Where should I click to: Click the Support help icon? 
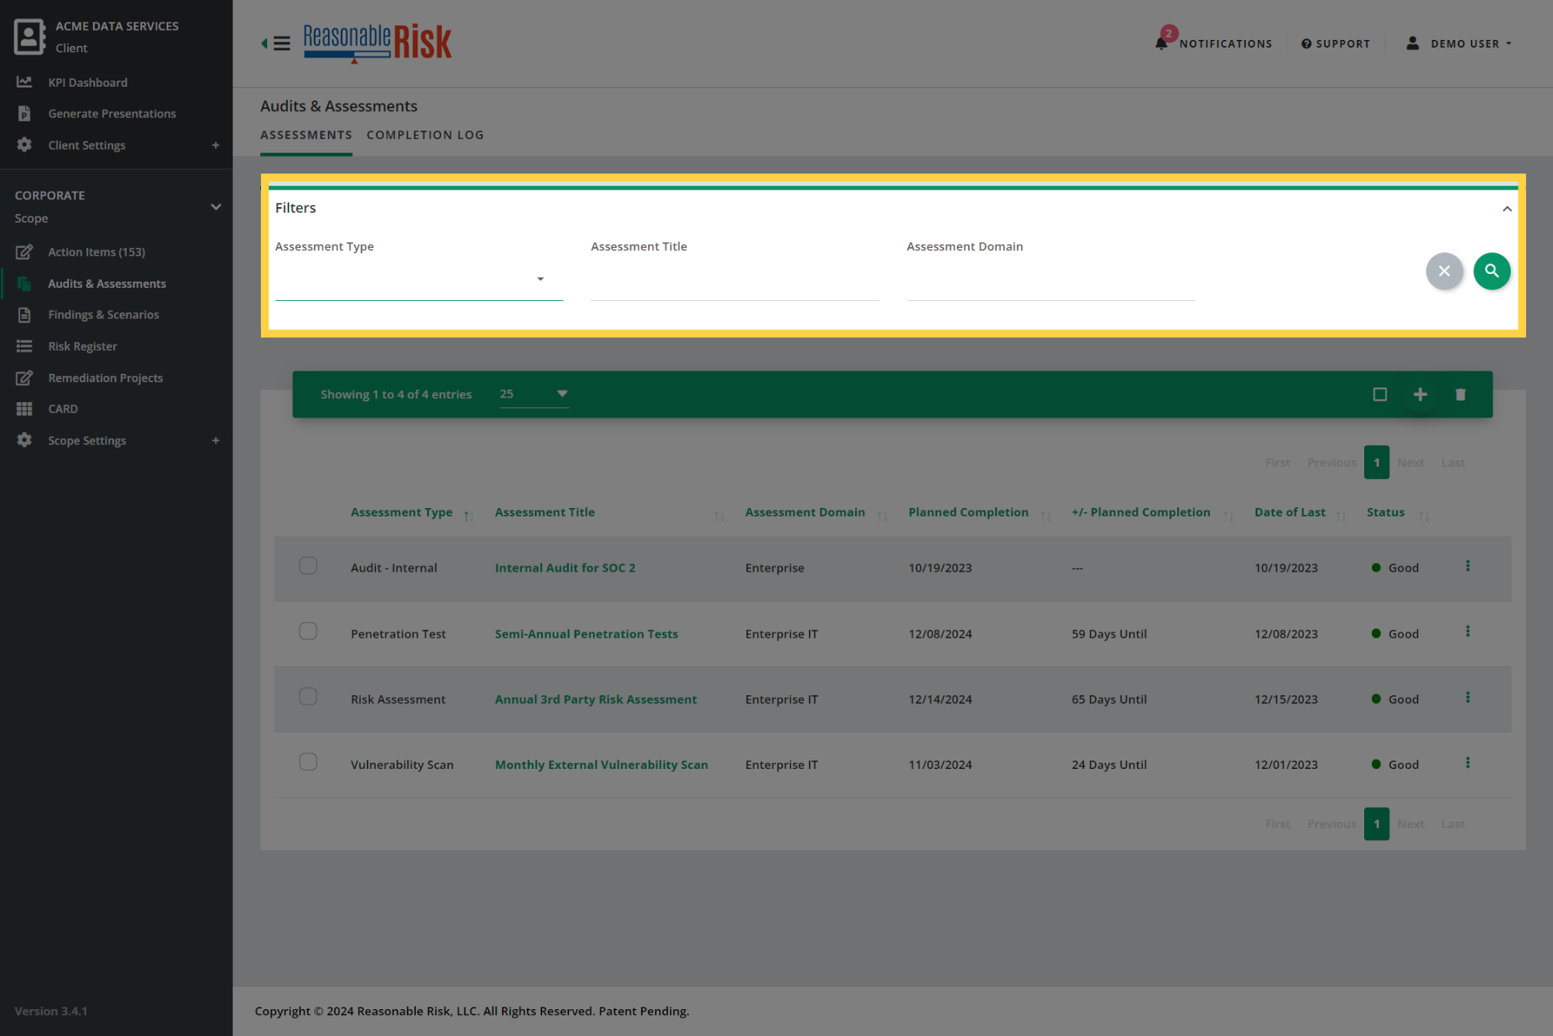click(x=1306, y=44)
